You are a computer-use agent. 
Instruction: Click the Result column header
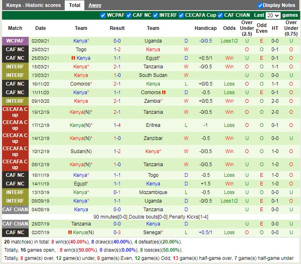[117, 28]
